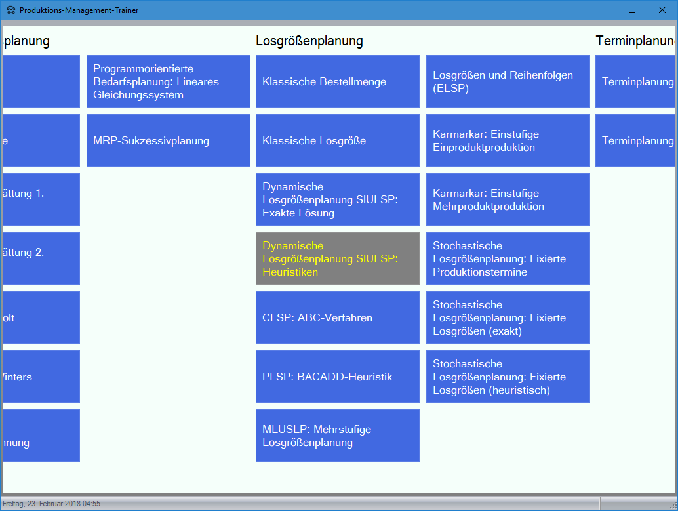This screenshot has height=511, width=678.
Task: Open MLUSLP Mehrstufige Losgrößenplanung tile
Action: (x=337, y=436)
